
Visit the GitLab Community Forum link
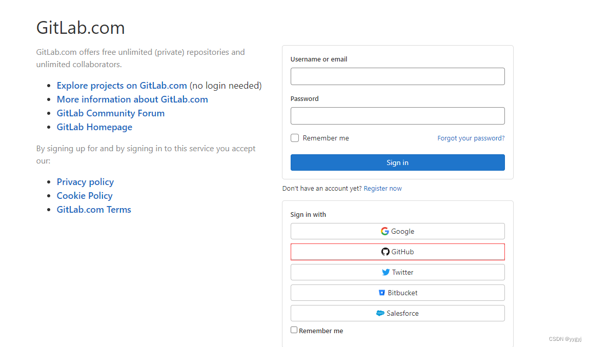pos(110,113)
